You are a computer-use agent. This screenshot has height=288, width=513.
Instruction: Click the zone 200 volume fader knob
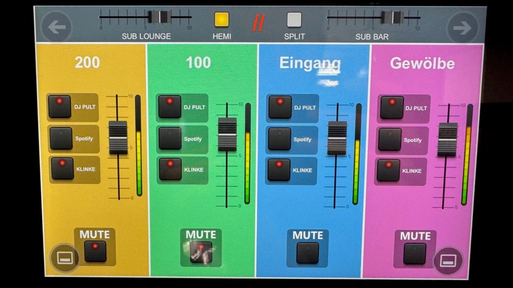coord(118,138)
